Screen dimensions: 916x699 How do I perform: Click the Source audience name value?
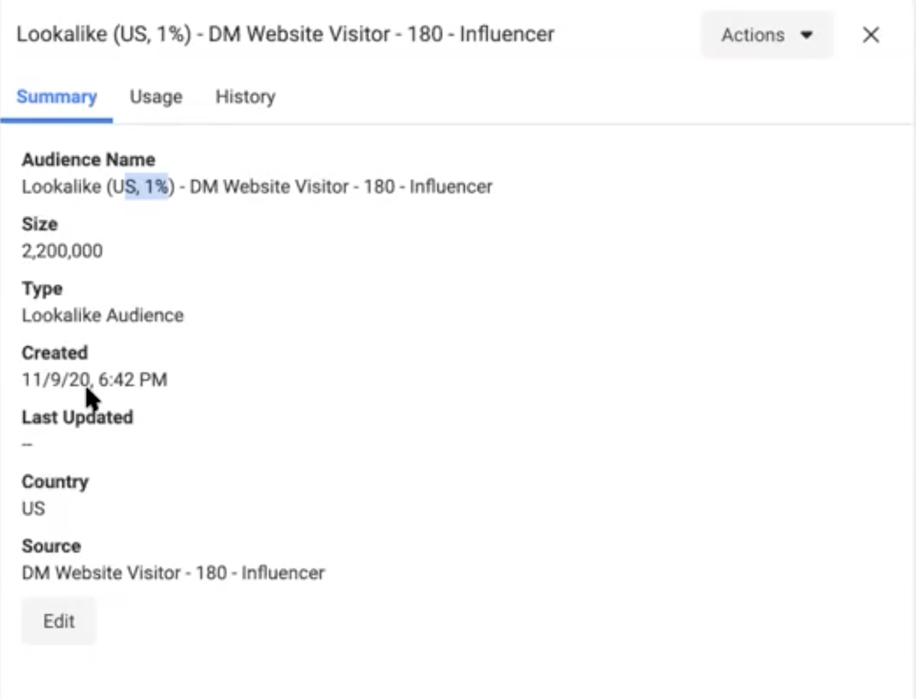tap(173, 573)
